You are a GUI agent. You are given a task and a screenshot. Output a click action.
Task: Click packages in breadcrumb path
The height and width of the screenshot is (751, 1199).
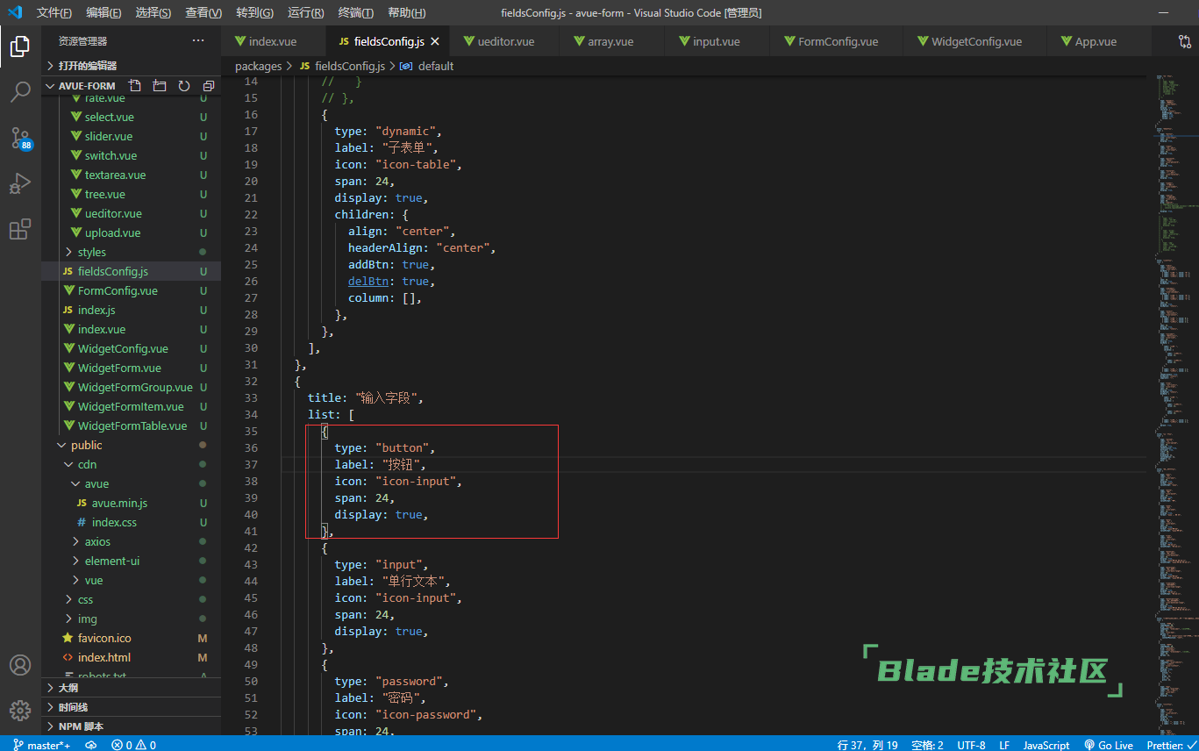[x=258, y=66]
